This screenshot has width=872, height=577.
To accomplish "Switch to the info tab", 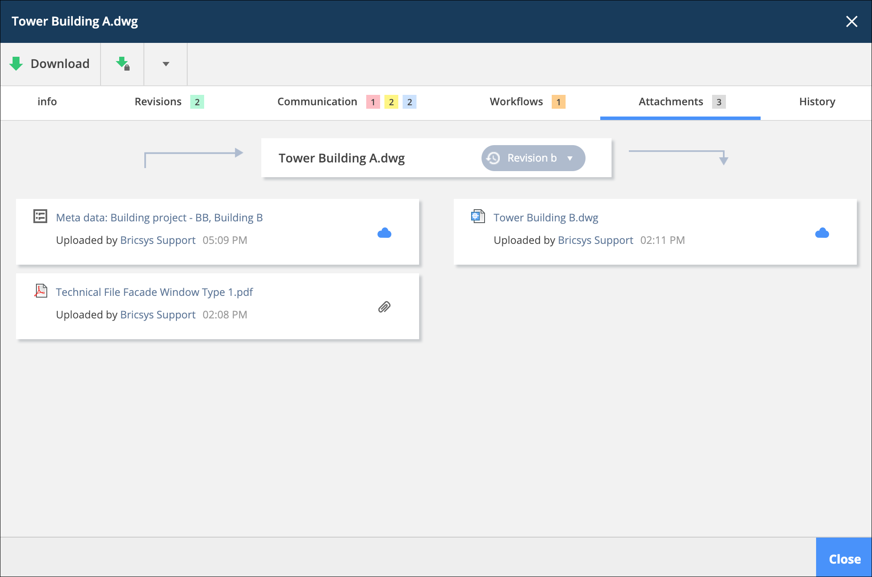I will coord(47,102).
